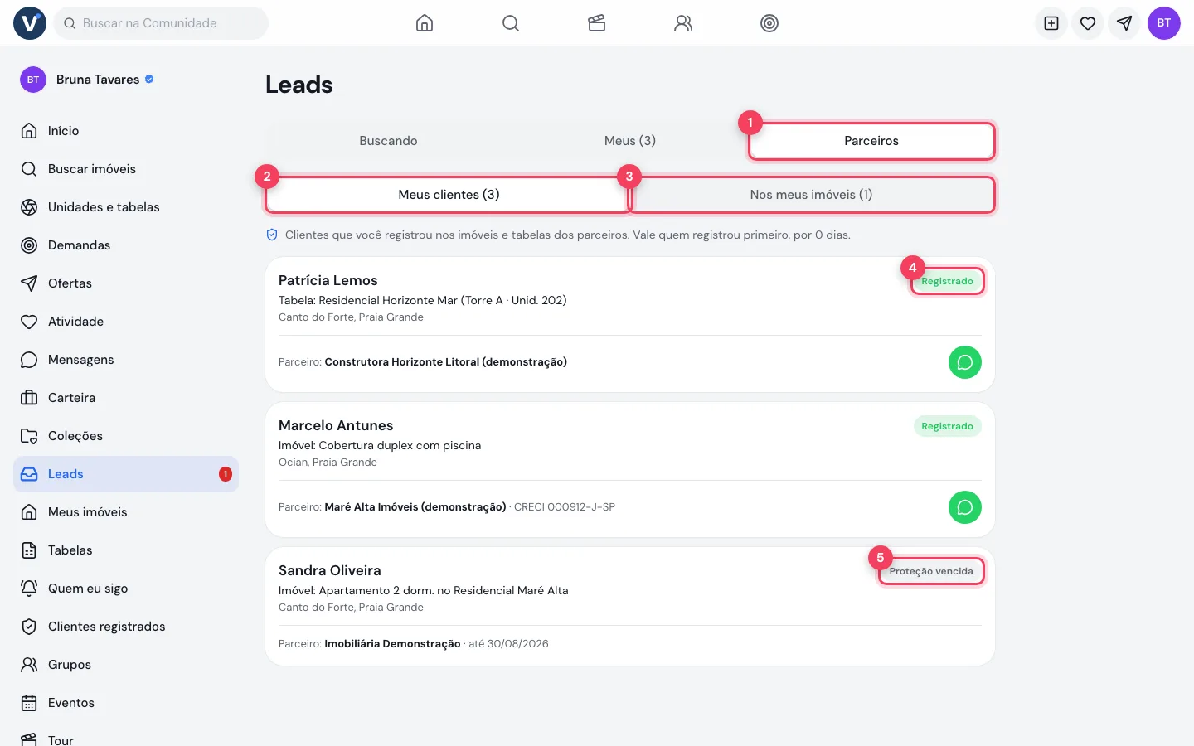Viewport: 1194px width, 746px height.
Task: Open Mensagens in the sidebar
Action: point(126,360)
